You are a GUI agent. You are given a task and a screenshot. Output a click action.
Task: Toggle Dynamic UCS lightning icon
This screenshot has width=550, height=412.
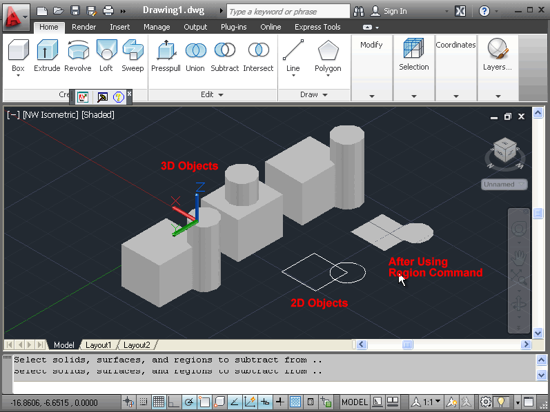(x=250, y=402)
